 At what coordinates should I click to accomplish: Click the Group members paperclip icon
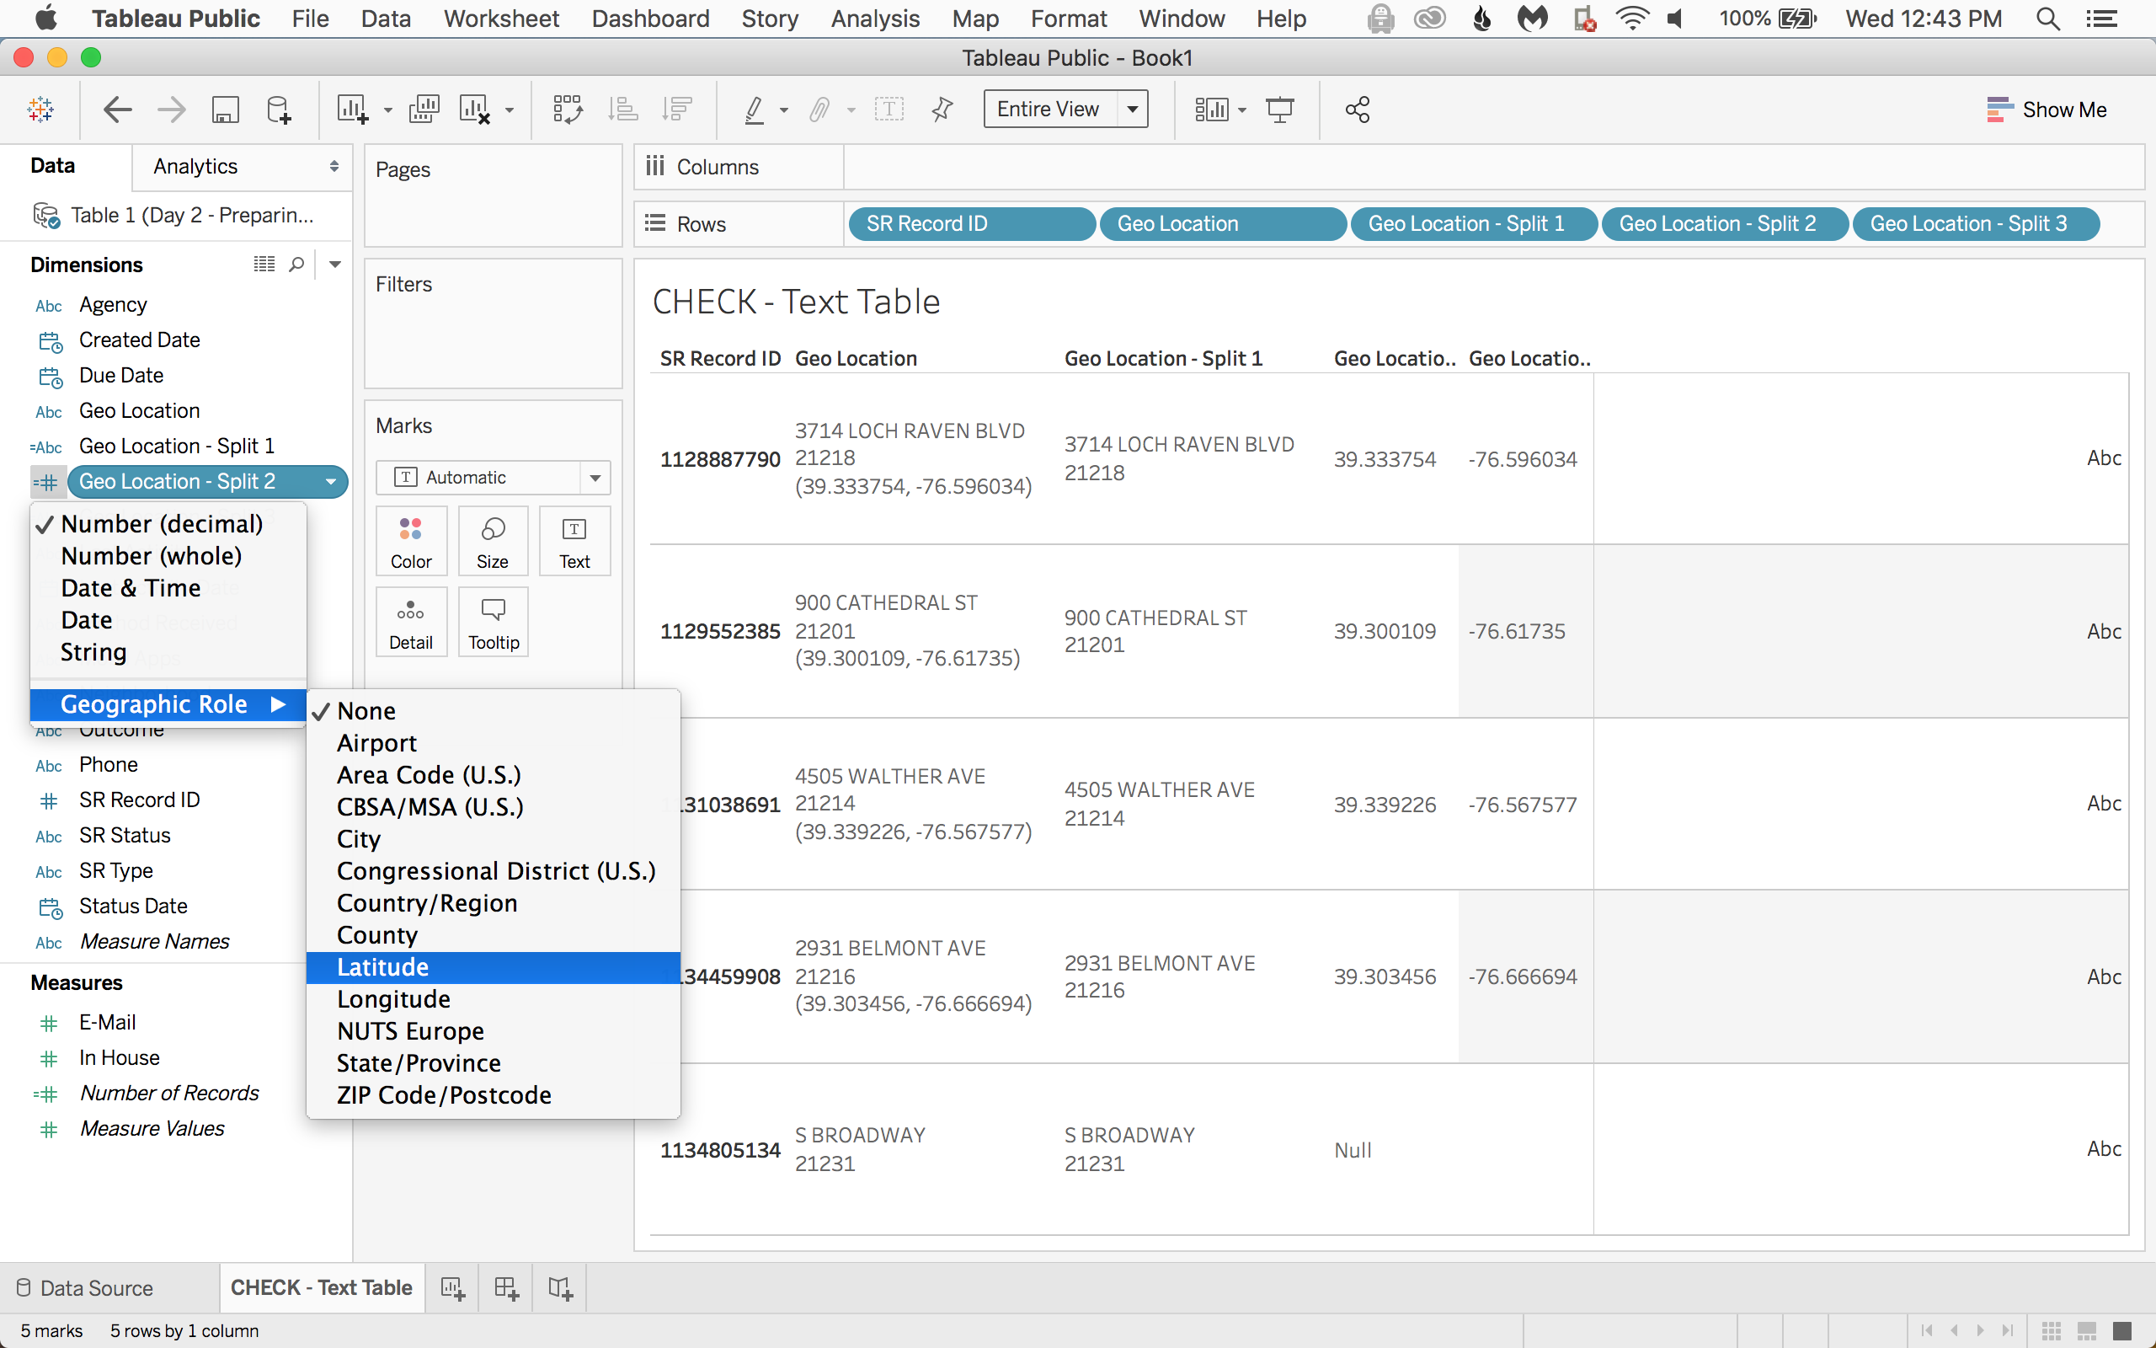coord(819,110)
